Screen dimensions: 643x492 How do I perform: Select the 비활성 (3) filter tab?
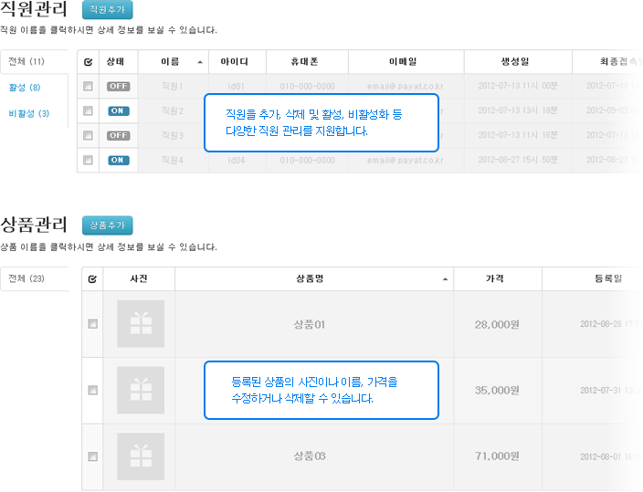point(28,113)
